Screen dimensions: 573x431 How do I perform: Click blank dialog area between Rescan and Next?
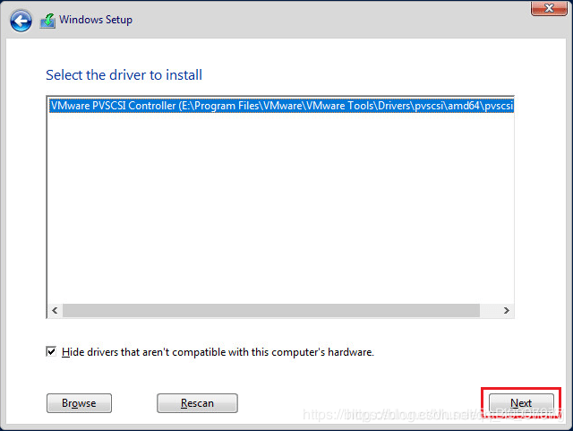[358, 403]
